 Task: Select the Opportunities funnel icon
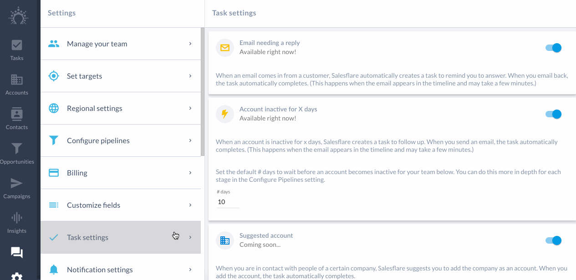17,148
